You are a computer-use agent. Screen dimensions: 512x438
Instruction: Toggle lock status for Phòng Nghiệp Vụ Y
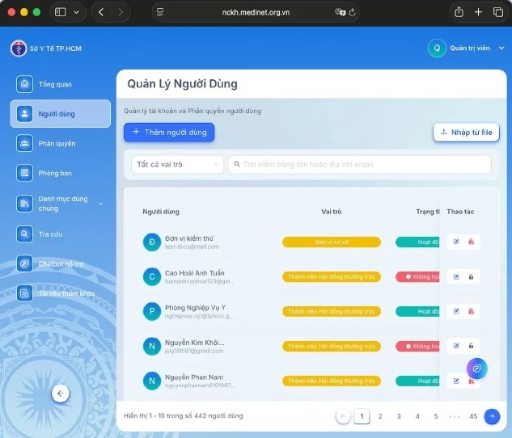[471, 311]
